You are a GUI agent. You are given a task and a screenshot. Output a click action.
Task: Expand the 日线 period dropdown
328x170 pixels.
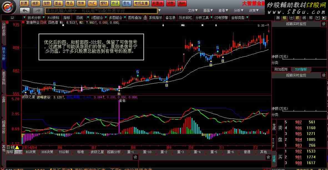coord(88,18)
